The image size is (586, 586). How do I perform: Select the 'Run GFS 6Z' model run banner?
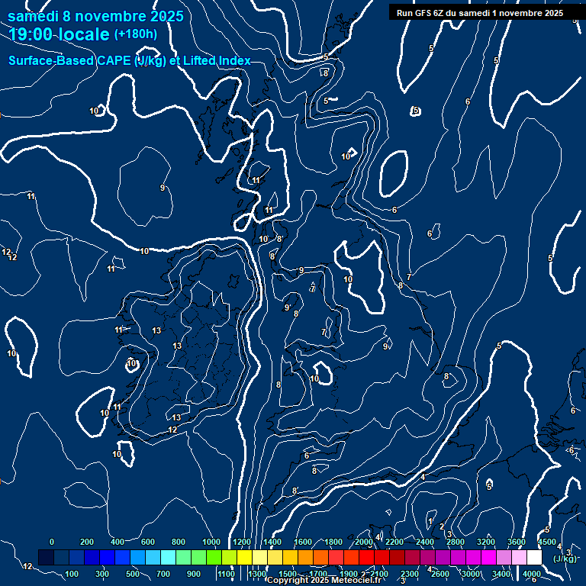(479, 12)
